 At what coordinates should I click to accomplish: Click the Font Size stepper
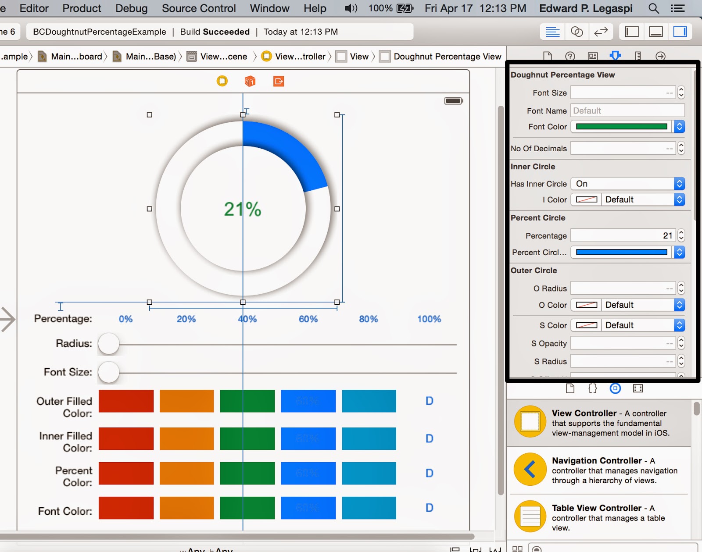tap(681, 93)
